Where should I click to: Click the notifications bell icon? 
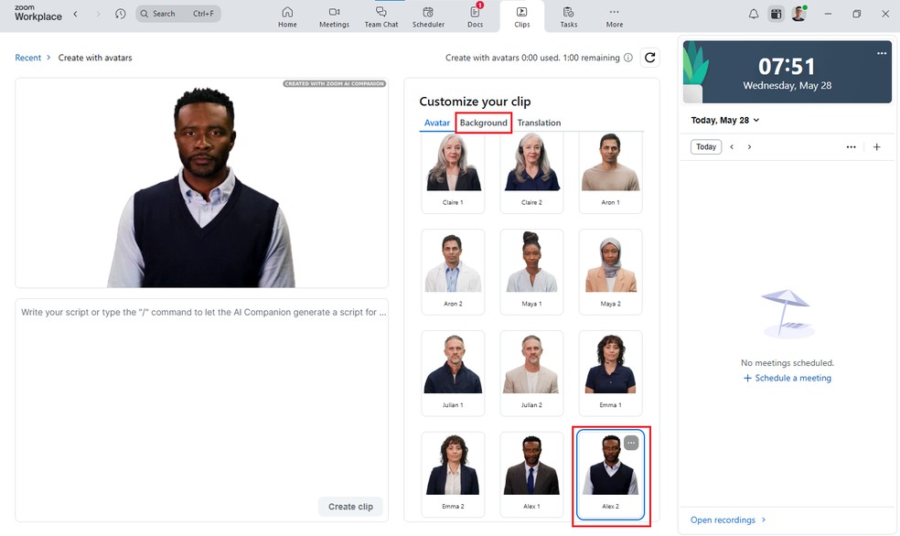point(754,14)
